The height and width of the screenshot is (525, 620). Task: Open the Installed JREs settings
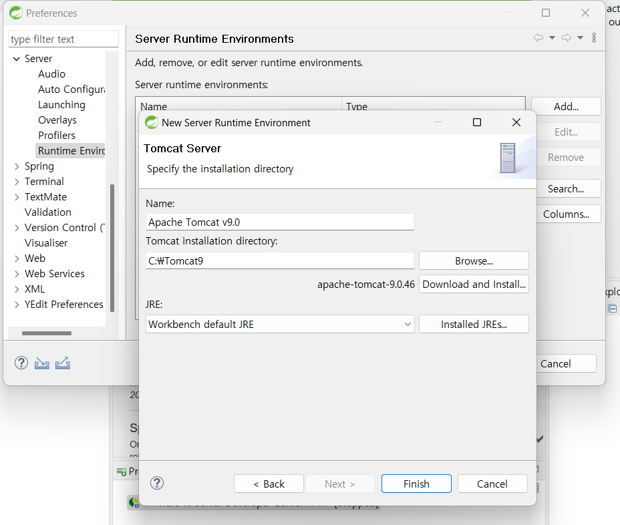pos(474,324)
